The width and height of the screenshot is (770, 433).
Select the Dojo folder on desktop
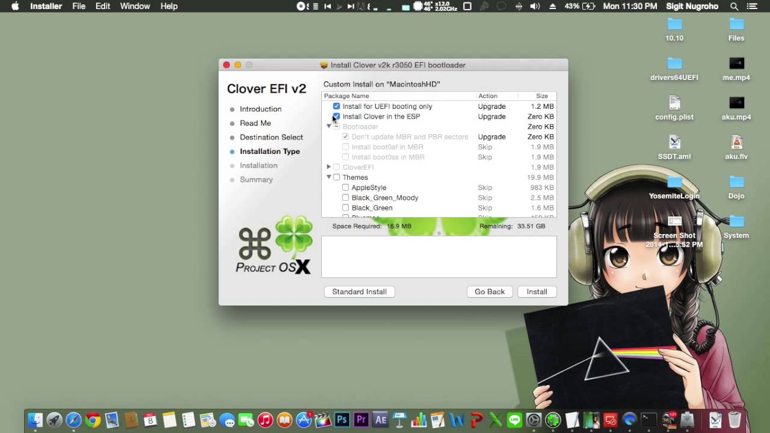[x=736, y=188]
